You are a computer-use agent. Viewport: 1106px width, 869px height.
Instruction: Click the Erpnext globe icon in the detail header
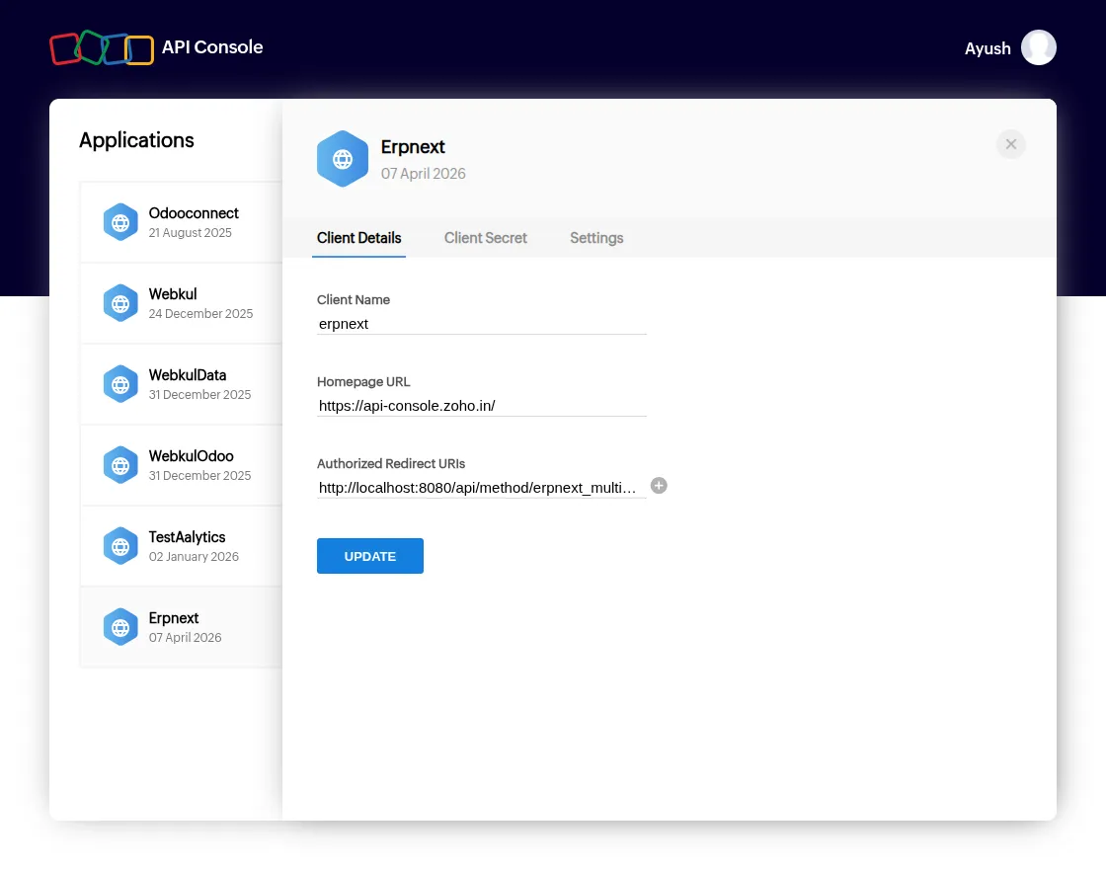[343, 158]
